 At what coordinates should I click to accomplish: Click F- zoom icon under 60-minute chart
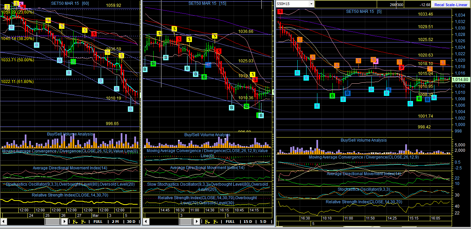pyautogui.click(x=83, y=222)
